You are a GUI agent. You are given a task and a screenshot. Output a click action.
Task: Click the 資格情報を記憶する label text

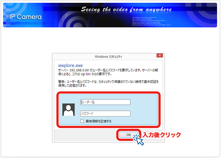click(x=98, y=121)
